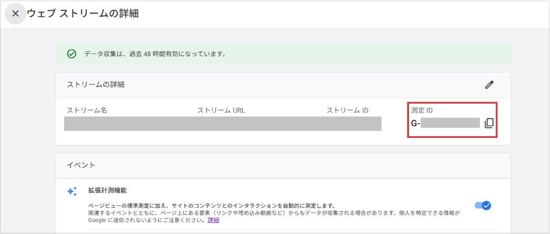The image size is (550, 234).
Task: Click the ページビューの標準測定 description line
Action: (x=212, y=206)
